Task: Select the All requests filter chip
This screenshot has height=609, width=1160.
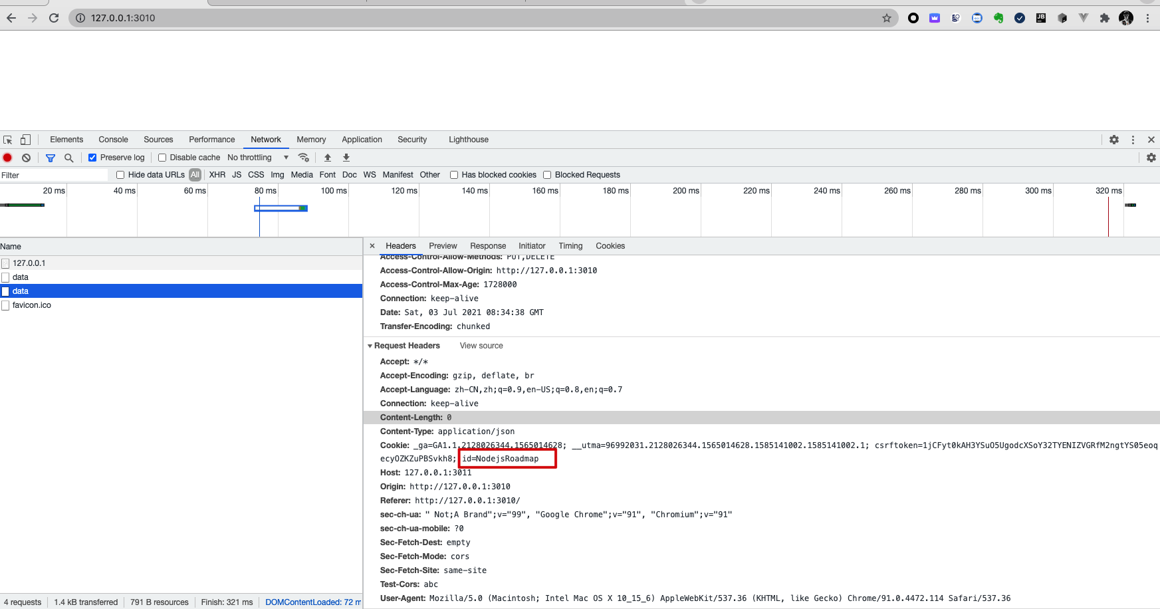Action: 195,174
